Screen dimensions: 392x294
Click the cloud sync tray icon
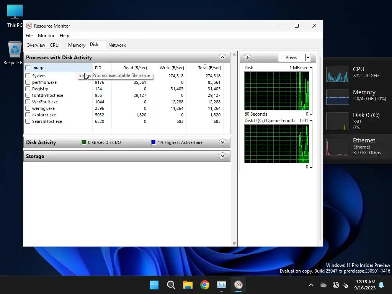323,285
